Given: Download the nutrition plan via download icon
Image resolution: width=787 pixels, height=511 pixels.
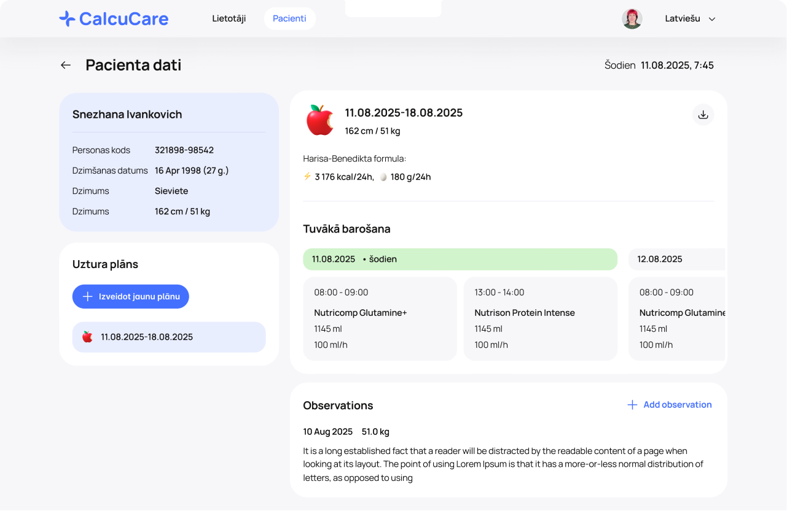Looking at the screenshot, I should coord(703,115).
